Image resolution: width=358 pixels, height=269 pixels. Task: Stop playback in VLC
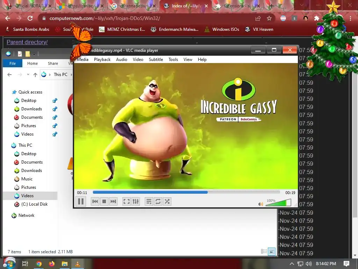(104, 201)
